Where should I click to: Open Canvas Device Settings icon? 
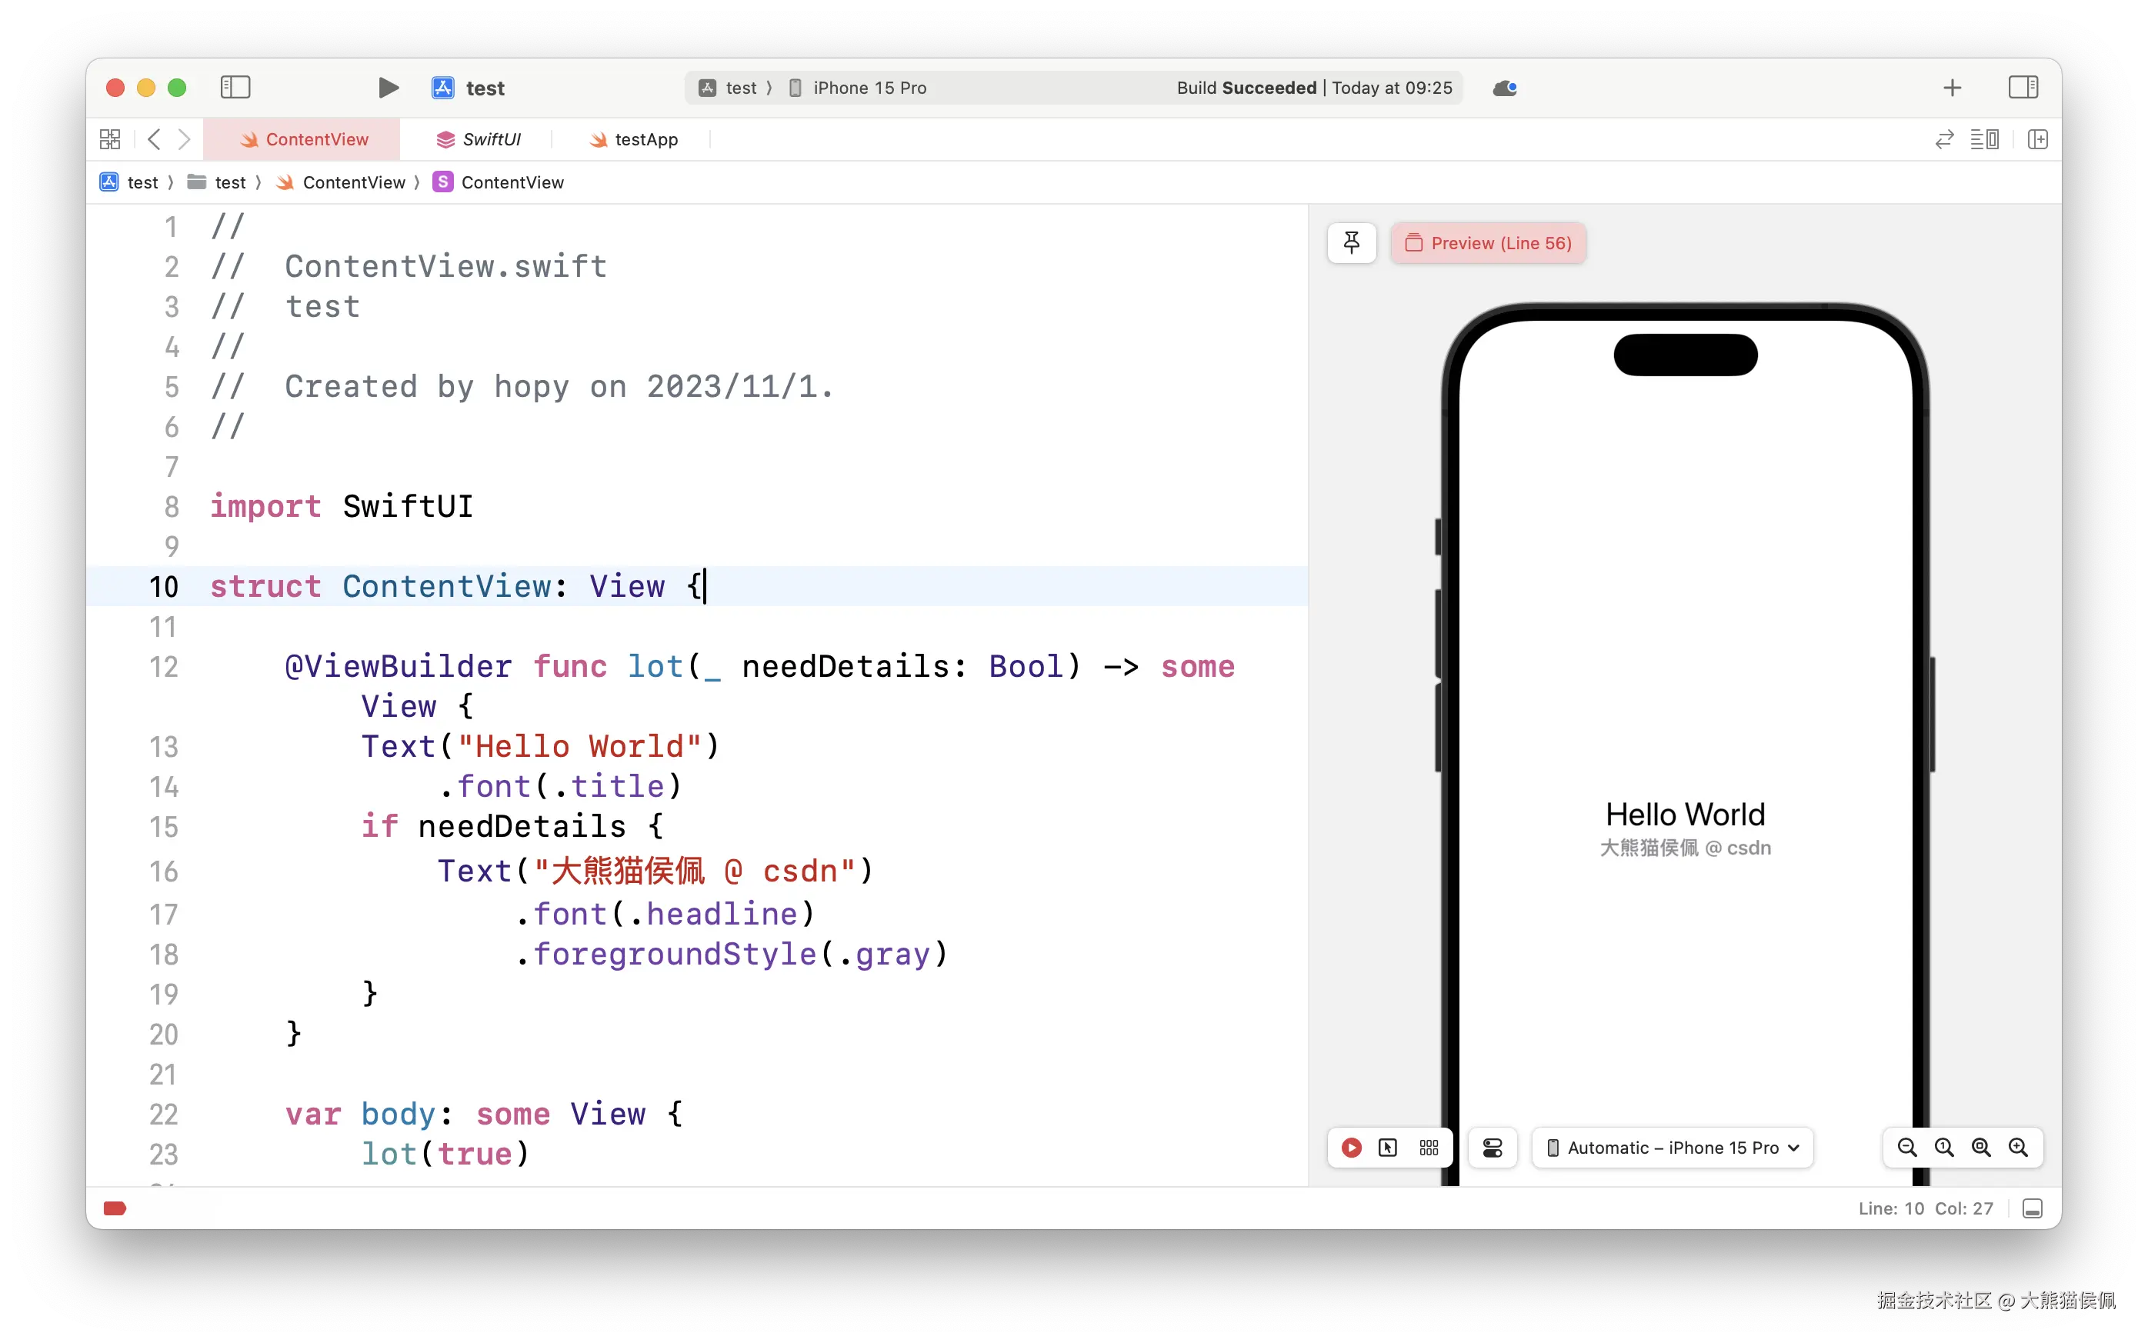(x=1493, y=1148)
